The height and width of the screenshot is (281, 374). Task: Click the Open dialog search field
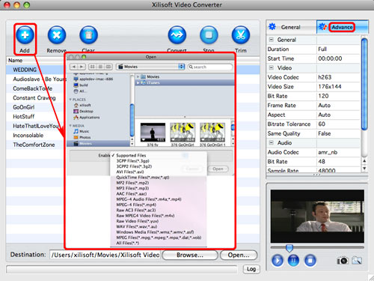(210, 67)
